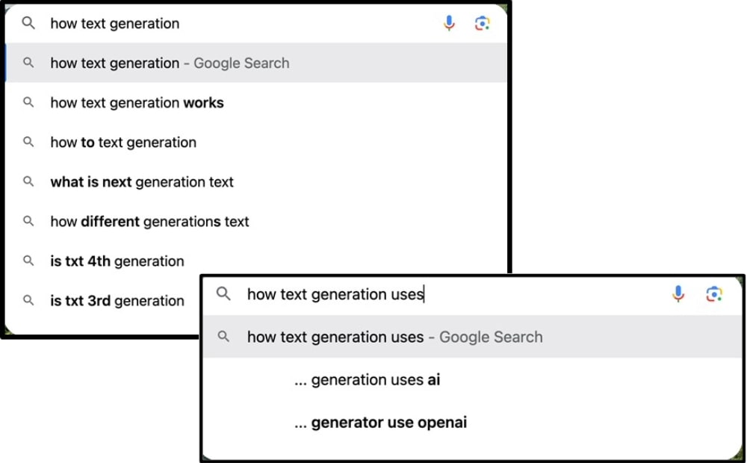Open 'how text generation - Google Search' result
Screen dimensions: 747x463
tap(170, 63)
